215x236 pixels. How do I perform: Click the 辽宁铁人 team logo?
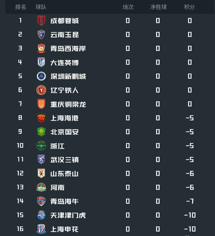[x=41, y=90]
